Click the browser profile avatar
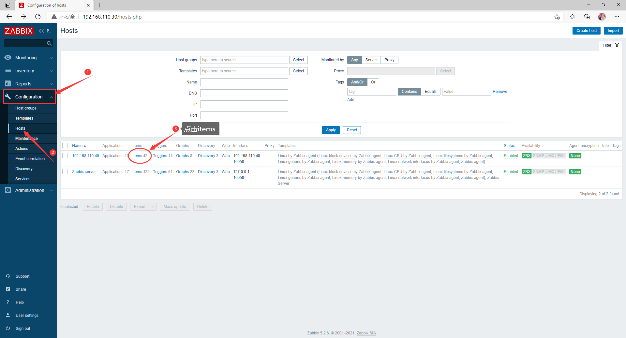626x338 pixels. tap(602, 17)
